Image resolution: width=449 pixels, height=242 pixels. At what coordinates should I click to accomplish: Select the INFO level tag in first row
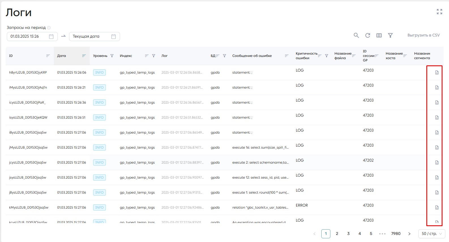(99, 72)
